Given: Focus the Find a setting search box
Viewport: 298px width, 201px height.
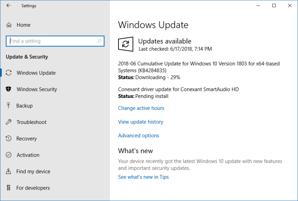Looking at the screenshot, I should pos(55,41).
